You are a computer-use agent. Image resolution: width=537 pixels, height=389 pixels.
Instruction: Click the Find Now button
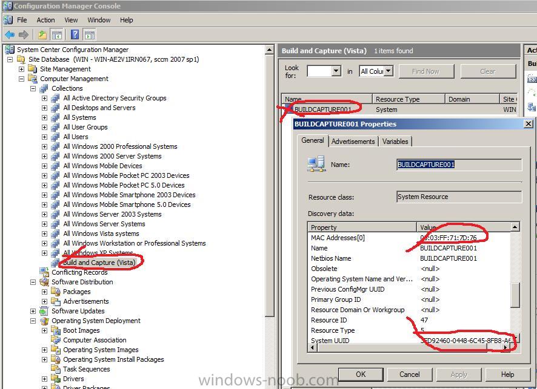[x=425, y=71]
